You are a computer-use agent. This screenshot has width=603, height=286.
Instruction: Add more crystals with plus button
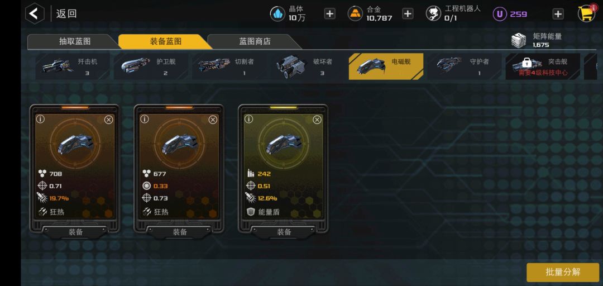point(329,14)
